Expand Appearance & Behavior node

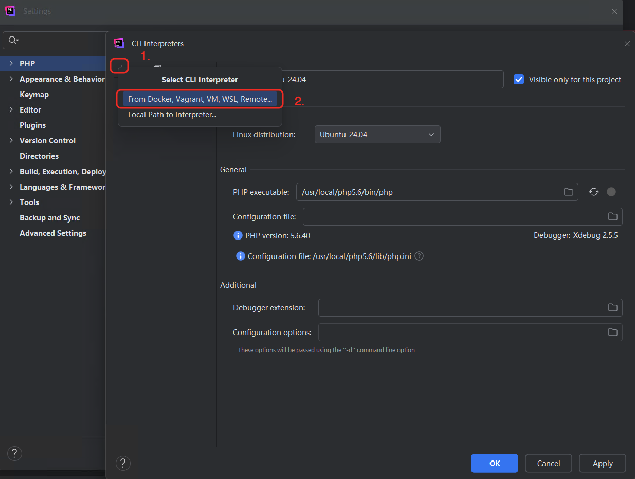point(11,79)
